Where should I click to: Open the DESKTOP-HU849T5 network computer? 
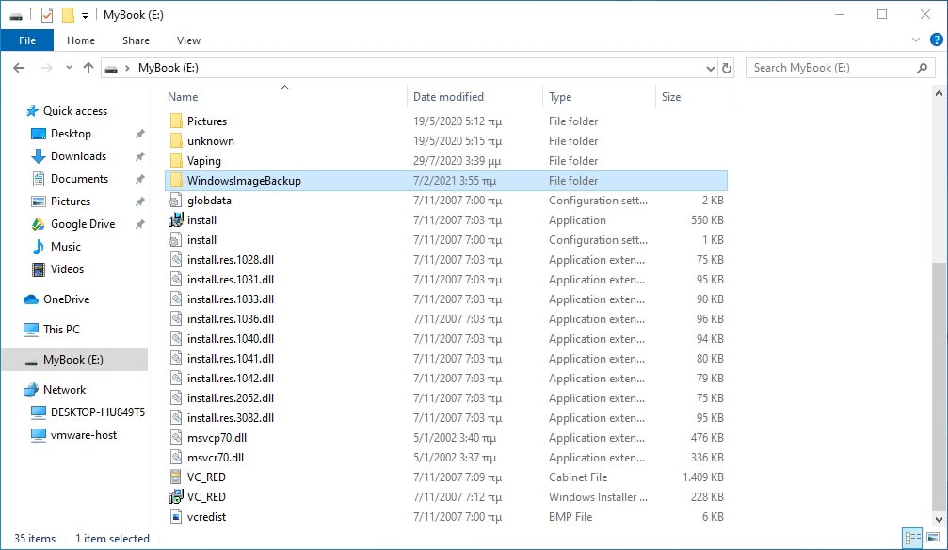click(97, 412)
